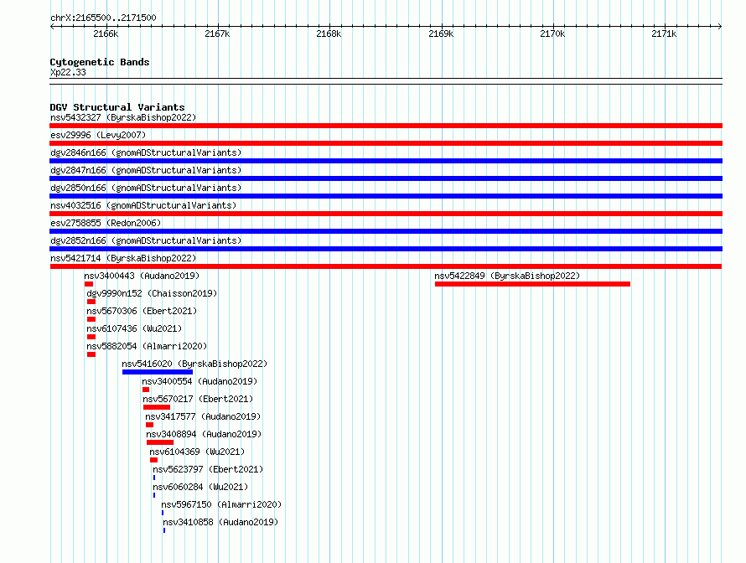Click nsv6104369 (Wu2021) label
746x563 pixels.
pyautogui.click(x=197, y=452)
